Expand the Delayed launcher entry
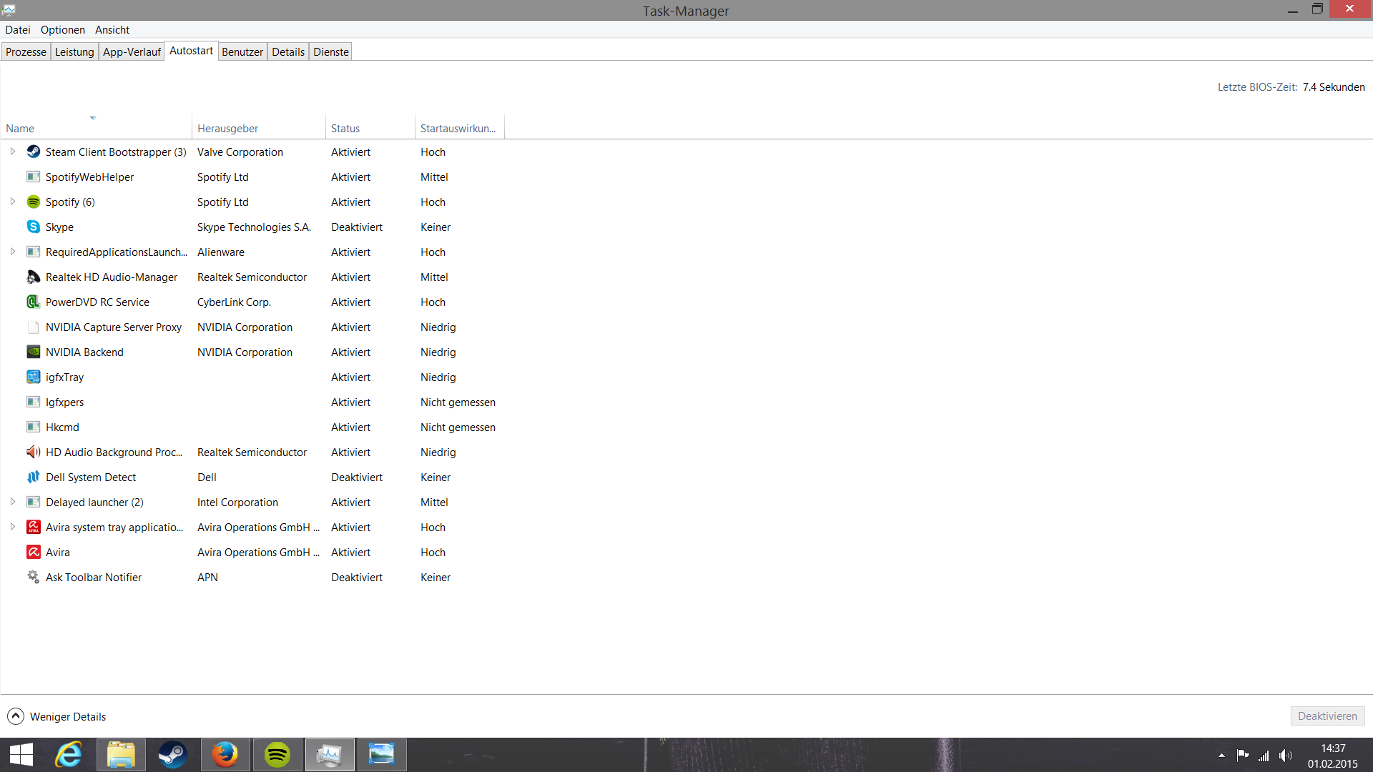Viewport: 1373px width, 772px height. (13, 502)
